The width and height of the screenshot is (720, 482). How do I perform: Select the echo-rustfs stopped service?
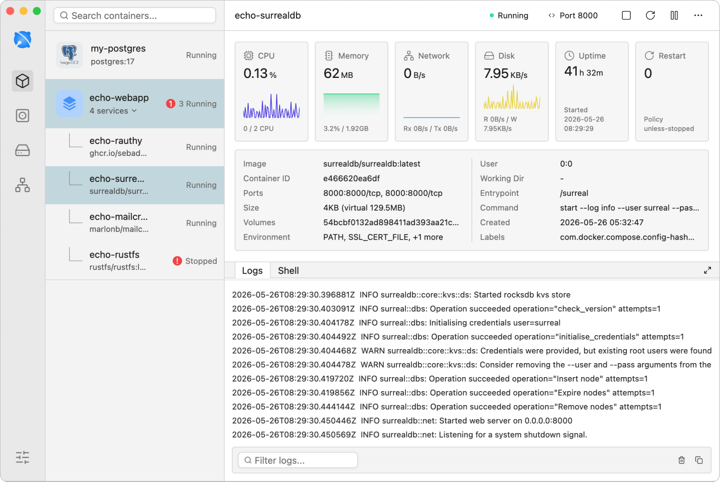click(x=135, y=261)
